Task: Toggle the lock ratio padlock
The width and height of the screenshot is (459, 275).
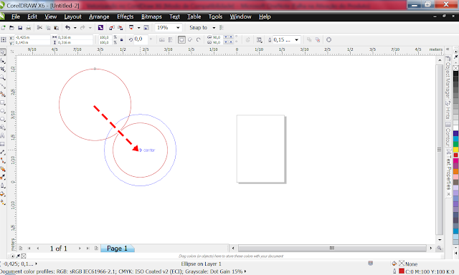Action: click(121, 39)
